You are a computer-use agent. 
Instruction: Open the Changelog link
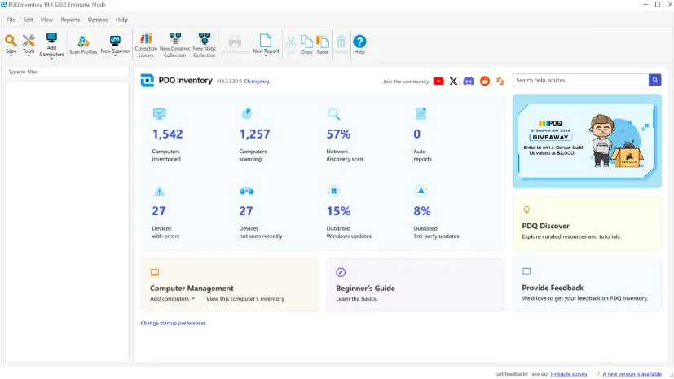257,82
